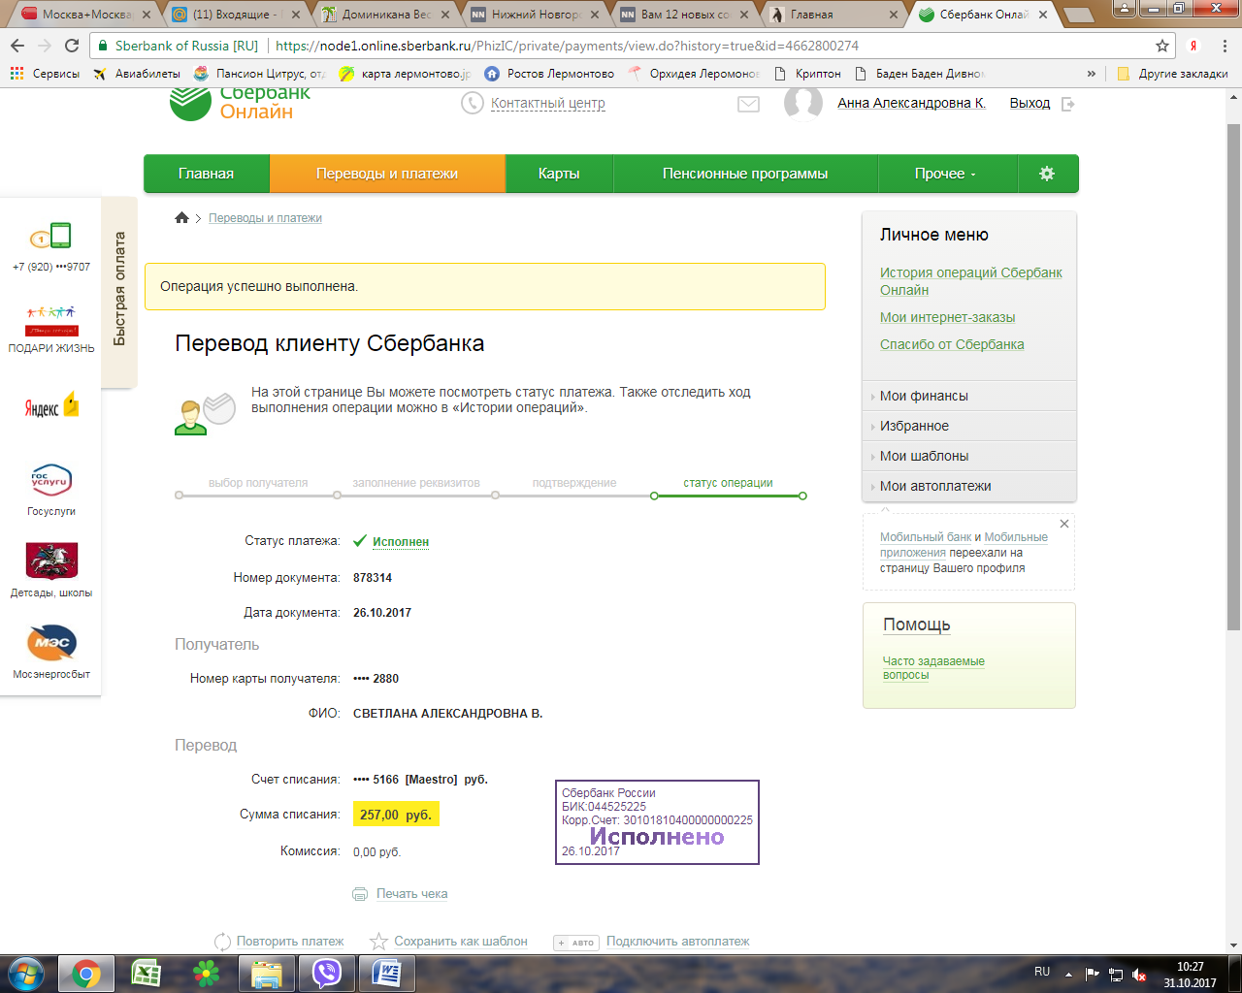This screenshot has height=993, width=1242.
Task: Click Переводы и платежи breadcrumb link
Action: [x=265, y=218]
